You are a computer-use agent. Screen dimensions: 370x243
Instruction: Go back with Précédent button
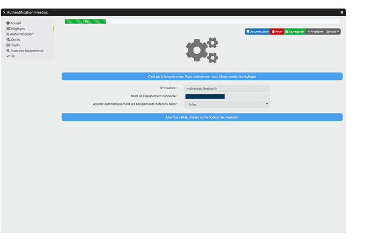click(x=315, y=32)
